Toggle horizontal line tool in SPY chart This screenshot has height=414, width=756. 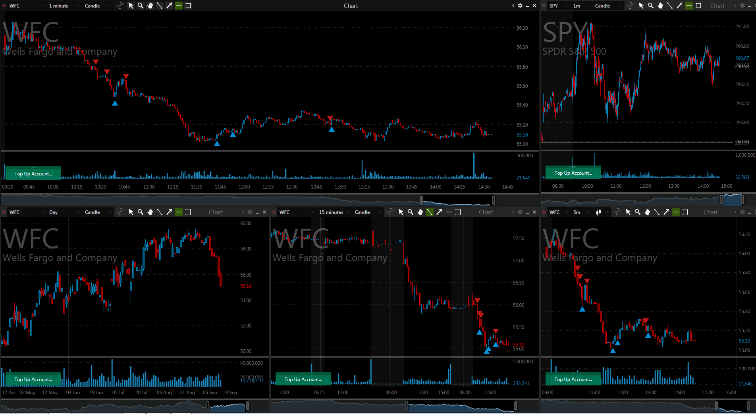pyautogui.click(x=689, y=6)
